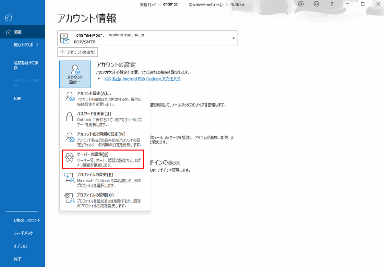Choose アカウント設定(A)... menu entry
384x267 pixels.
(x=105, y=99)
